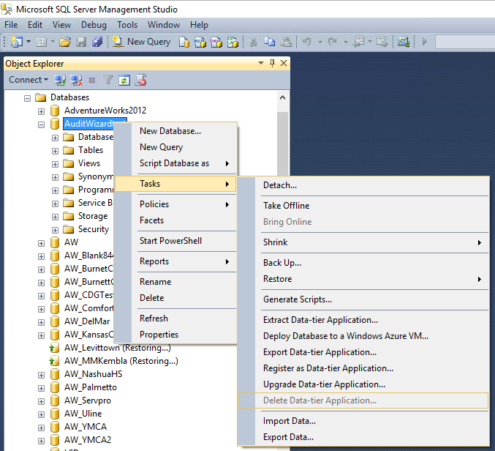Toggle the Object Explorer auto-hide pin
The image size is (495, 451).
(272, 63)
